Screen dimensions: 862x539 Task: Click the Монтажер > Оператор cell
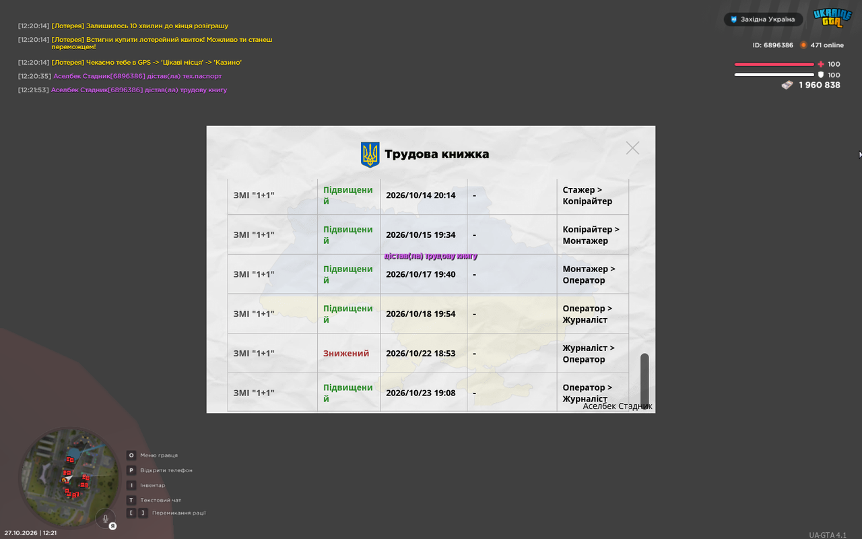pyautogui.click(x=593, y=274)
